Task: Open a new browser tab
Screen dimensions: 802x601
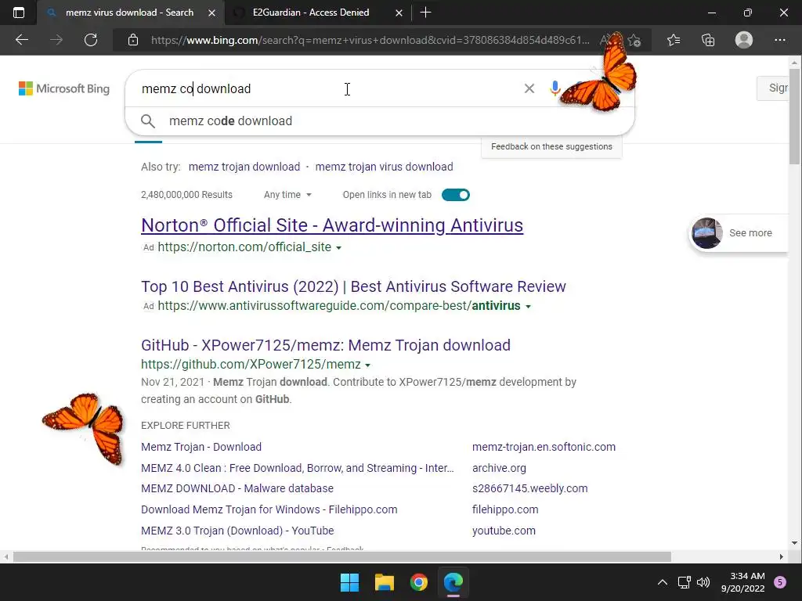Action: click(x=425, y=13)
